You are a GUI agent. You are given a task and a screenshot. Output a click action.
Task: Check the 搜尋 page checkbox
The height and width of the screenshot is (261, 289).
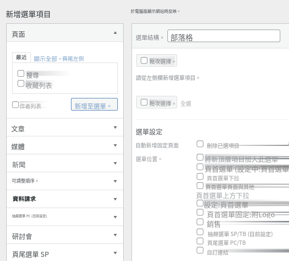pyautogui.click(x=21, y=73)
